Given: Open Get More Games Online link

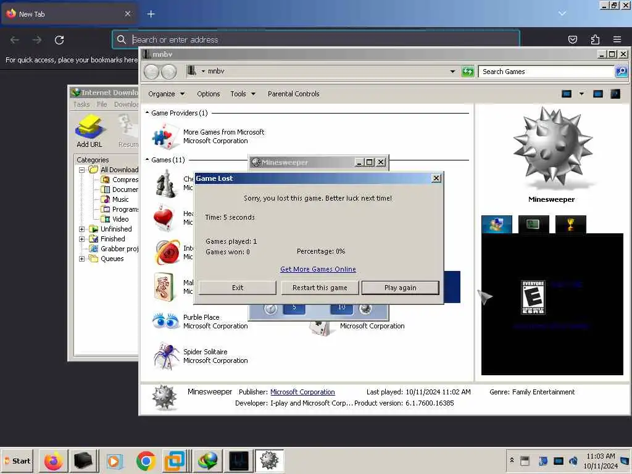Looking at the screenshot, I should pos(318,269).
